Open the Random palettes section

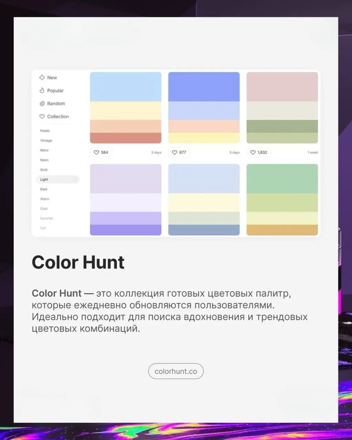[52, 103]
